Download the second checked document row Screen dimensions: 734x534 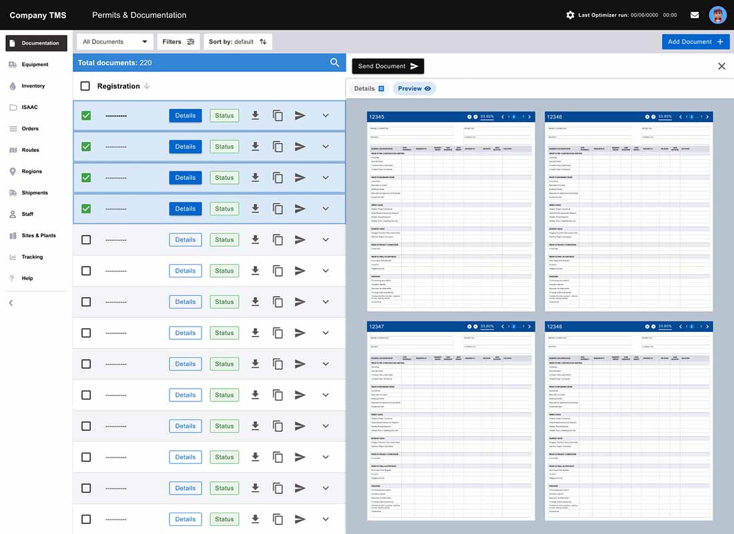(255, 147)
